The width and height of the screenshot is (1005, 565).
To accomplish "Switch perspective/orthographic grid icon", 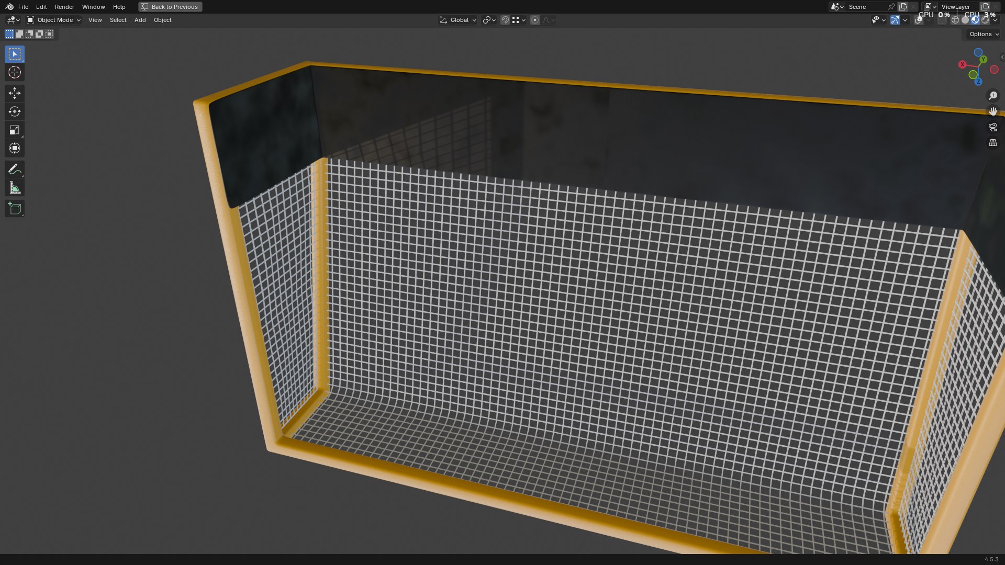I will coord(993,143).
